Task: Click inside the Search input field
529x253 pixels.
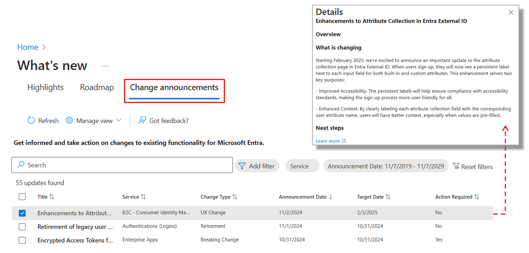Action: [108, 165]
